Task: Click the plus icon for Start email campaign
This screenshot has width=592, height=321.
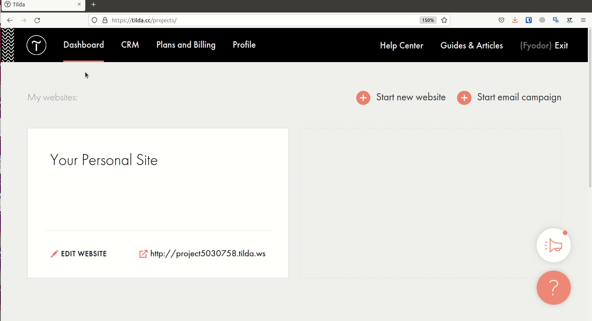Action: pos(464,98)
